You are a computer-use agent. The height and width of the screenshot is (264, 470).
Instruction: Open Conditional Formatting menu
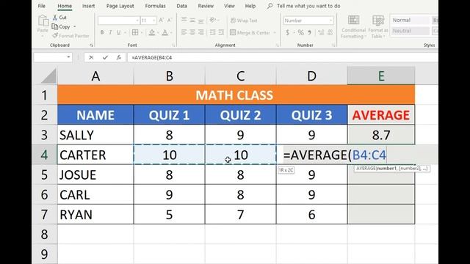point(354,27)
